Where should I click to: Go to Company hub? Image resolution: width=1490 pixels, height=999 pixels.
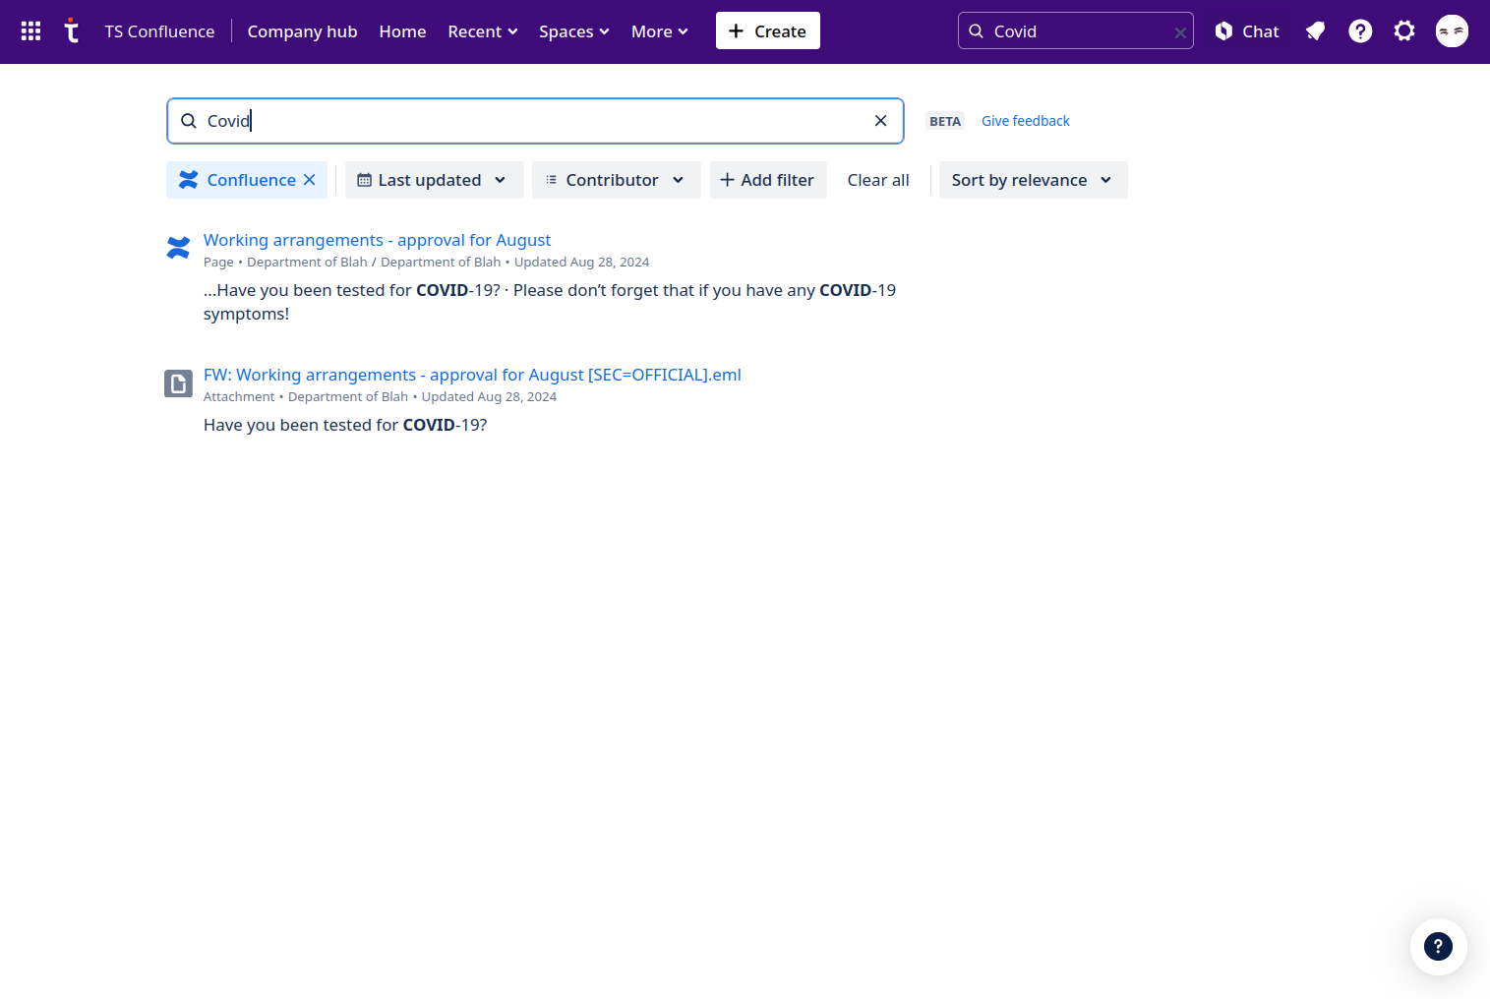[302, 31]
